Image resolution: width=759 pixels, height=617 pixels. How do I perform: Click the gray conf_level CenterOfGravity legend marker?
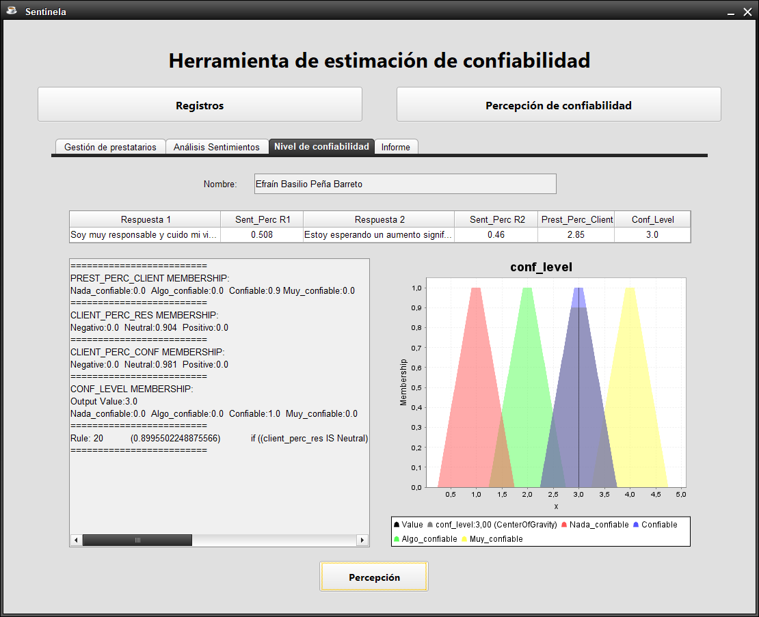coord(429,525)
